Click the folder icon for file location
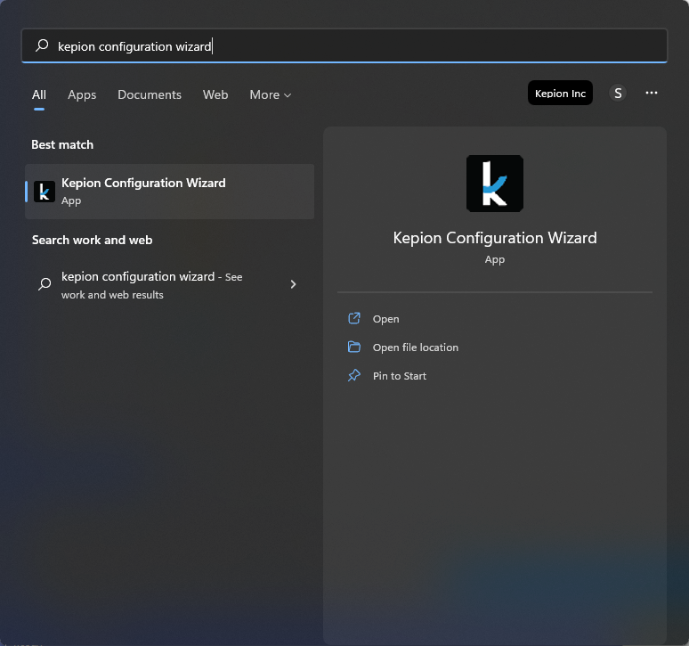Screen dimensions: 689x646 click(354, 347)
